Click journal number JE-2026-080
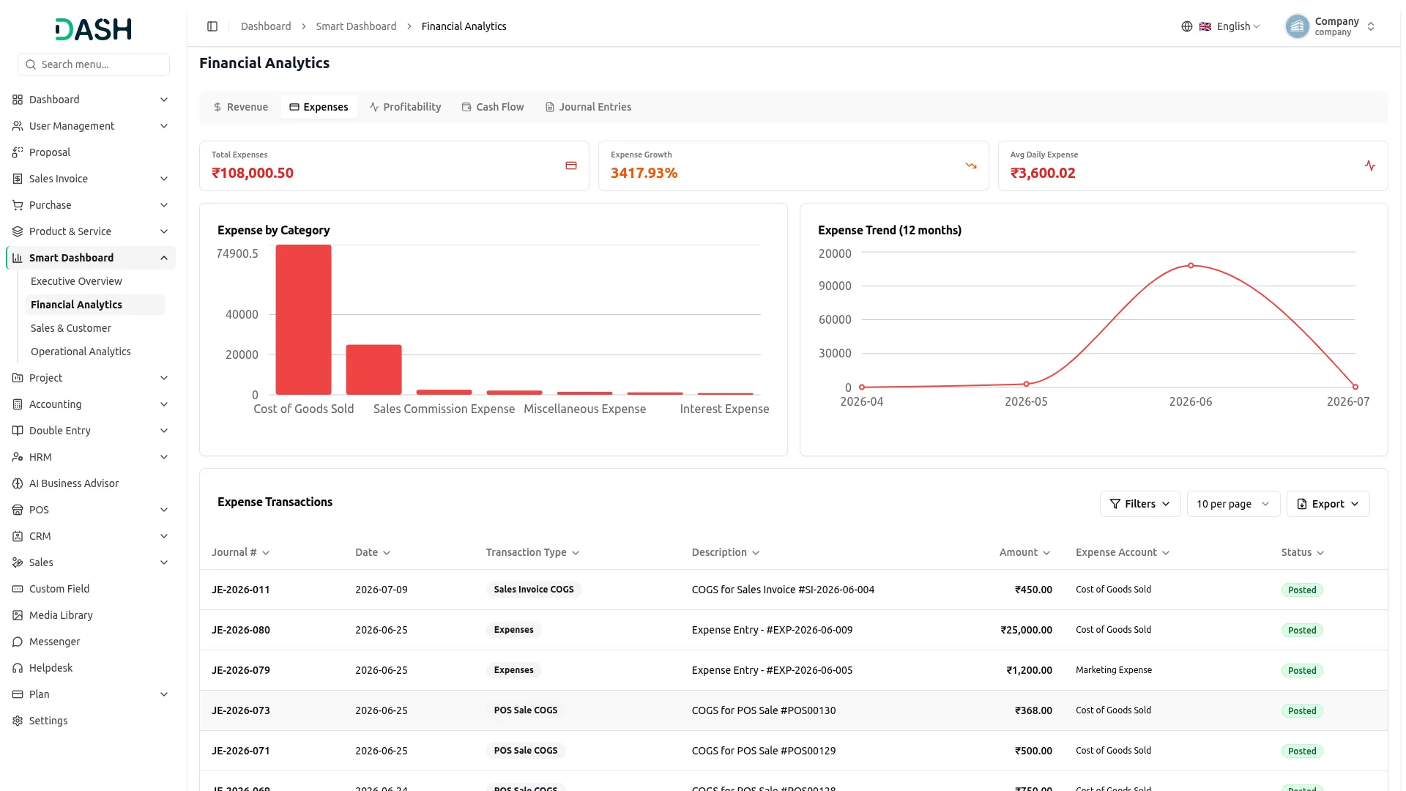Image resolution: width=1406 pixels, height=791 pixels. tap(240, 630)
